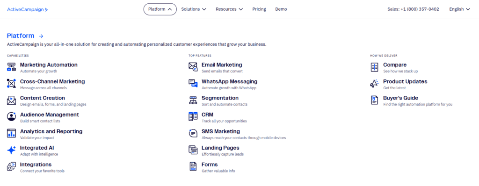Open Buyer's Guide link
This screenshot has height=186, width=479.
tap(400, 98)
